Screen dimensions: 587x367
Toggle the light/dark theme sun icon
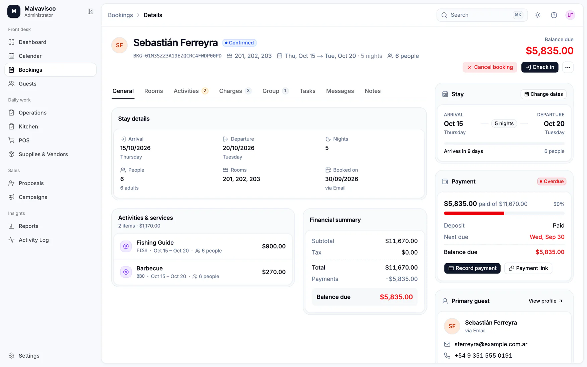(538, 15)
